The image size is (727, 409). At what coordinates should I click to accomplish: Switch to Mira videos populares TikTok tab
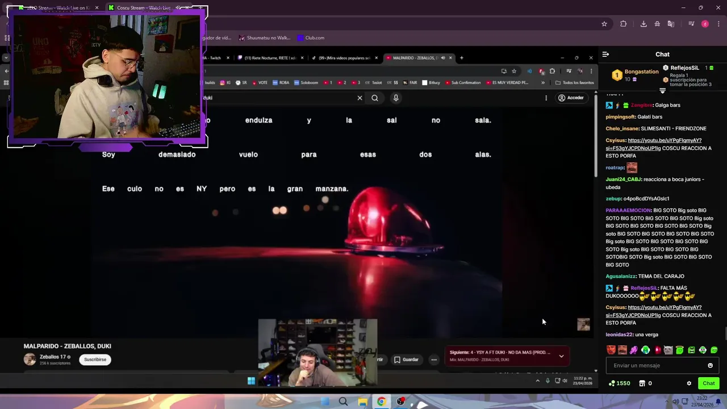coord(344,57)
